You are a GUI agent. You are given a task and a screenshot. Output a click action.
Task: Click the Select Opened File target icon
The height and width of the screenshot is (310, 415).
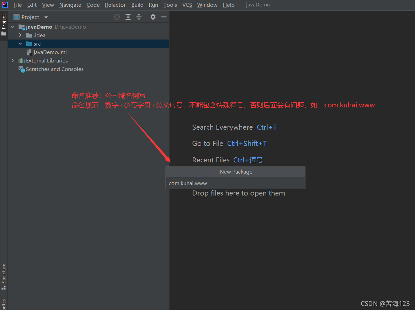pyautogui.click(x=117, y=17)
